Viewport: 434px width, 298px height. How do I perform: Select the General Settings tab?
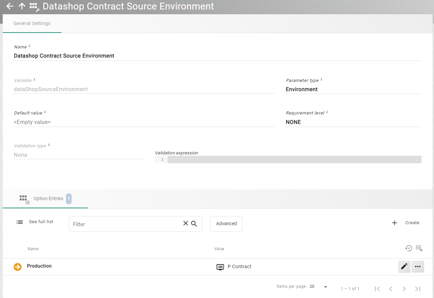click(32, 23)
